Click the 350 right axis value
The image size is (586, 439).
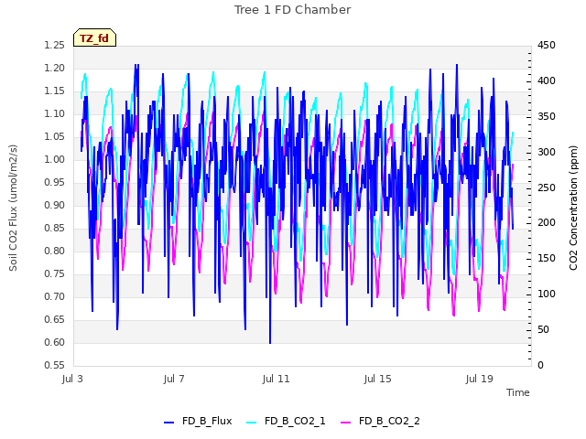pyautogui.click(x=547, y=116)
